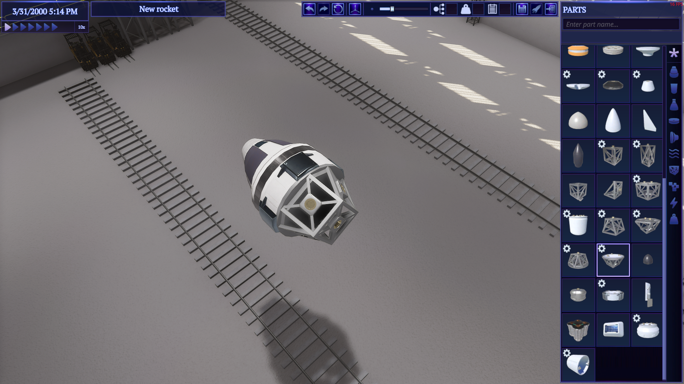Select the highlighted truss adapter with white plate
This screenshot has width=684, height=384.
pos(613,260)
